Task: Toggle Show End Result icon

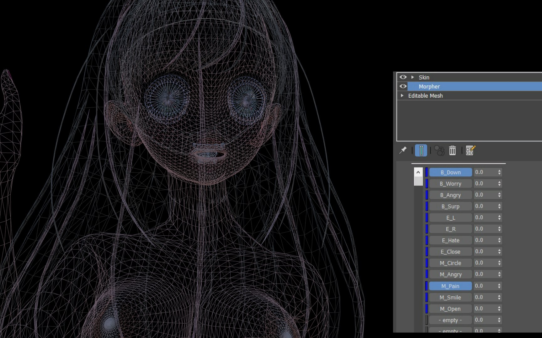Action: [x=421, y=151]
